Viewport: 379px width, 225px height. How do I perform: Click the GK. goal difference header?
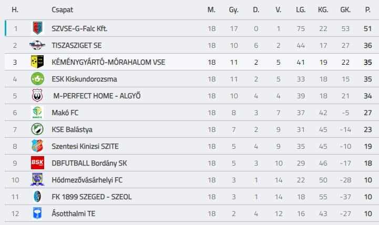point(345,9)
